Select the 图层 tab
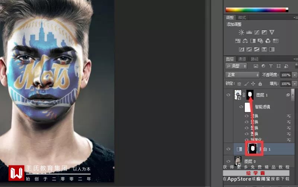The height and width of the screenshot is (187, 298). tap(230, 59)
